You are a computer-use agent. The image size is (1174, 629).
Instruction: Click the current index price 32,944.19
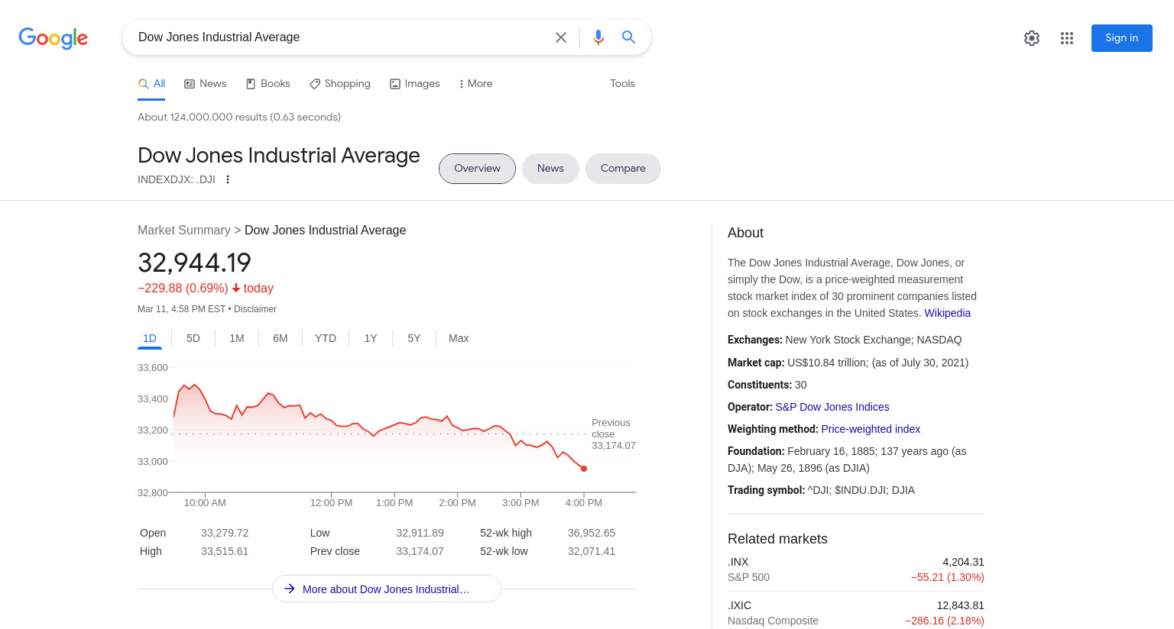(194, 263)
